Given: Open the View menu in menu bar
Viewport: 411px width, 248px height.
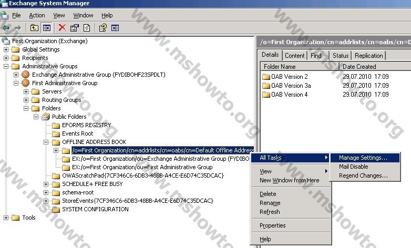Looking at the screenshot, I should point(59,15).
